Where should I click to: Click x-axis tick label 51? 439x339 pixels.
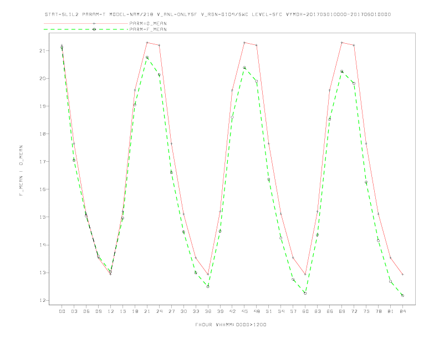click(269, 311)
